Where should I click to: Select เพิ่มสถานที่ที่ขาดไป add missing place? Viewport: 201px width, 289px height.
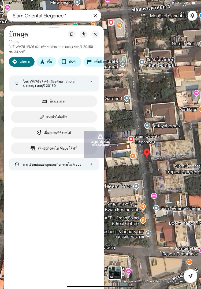click(54, 133)
